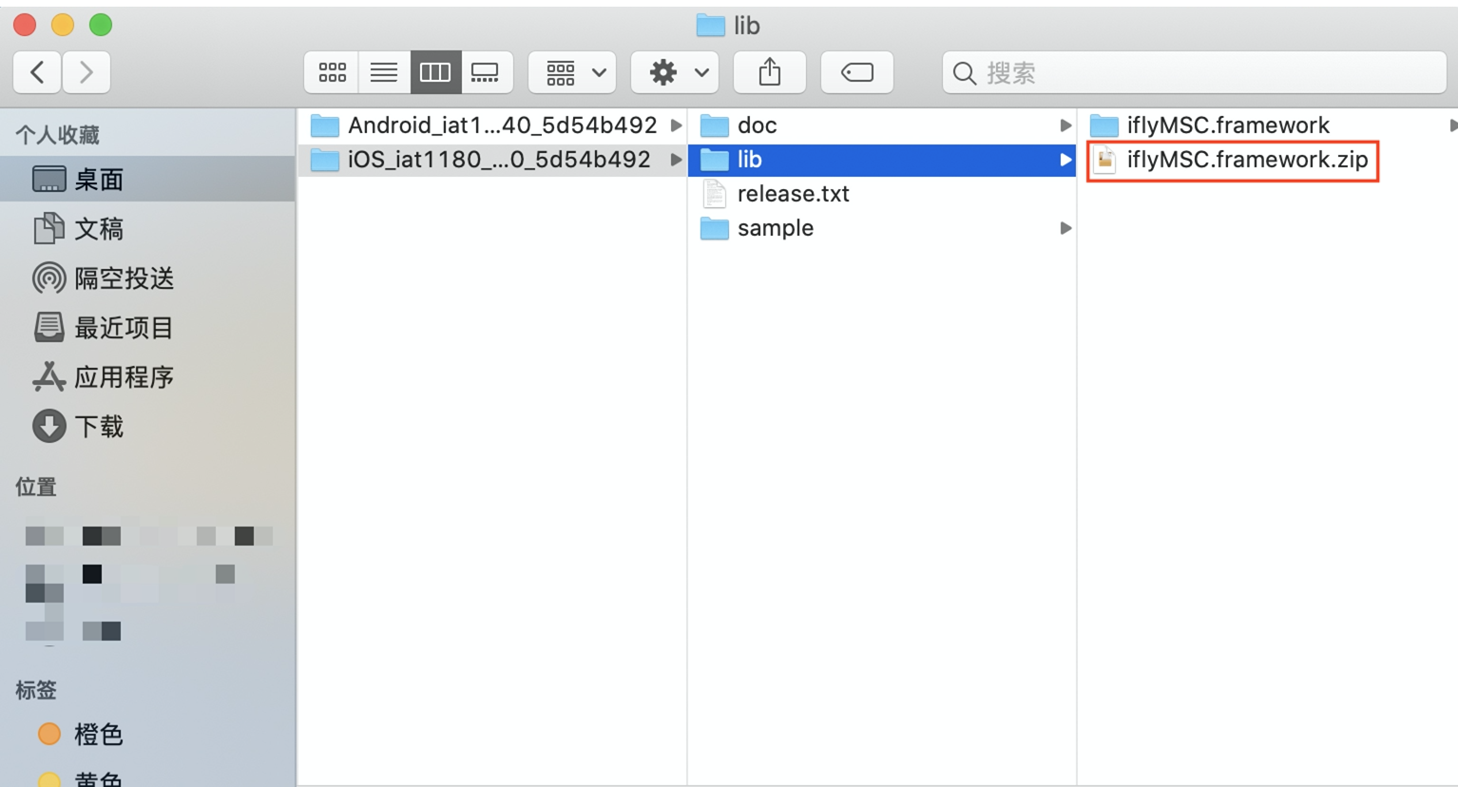This screenshot has height=787, width=1458.
Task: Click the 文稿 documents icon
Action: coord(48,228)
